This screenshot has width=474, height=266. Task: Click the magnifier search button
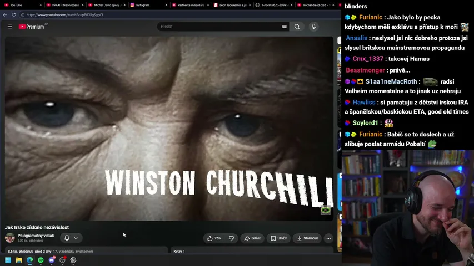pyautogui.click(x=297, y=27)
